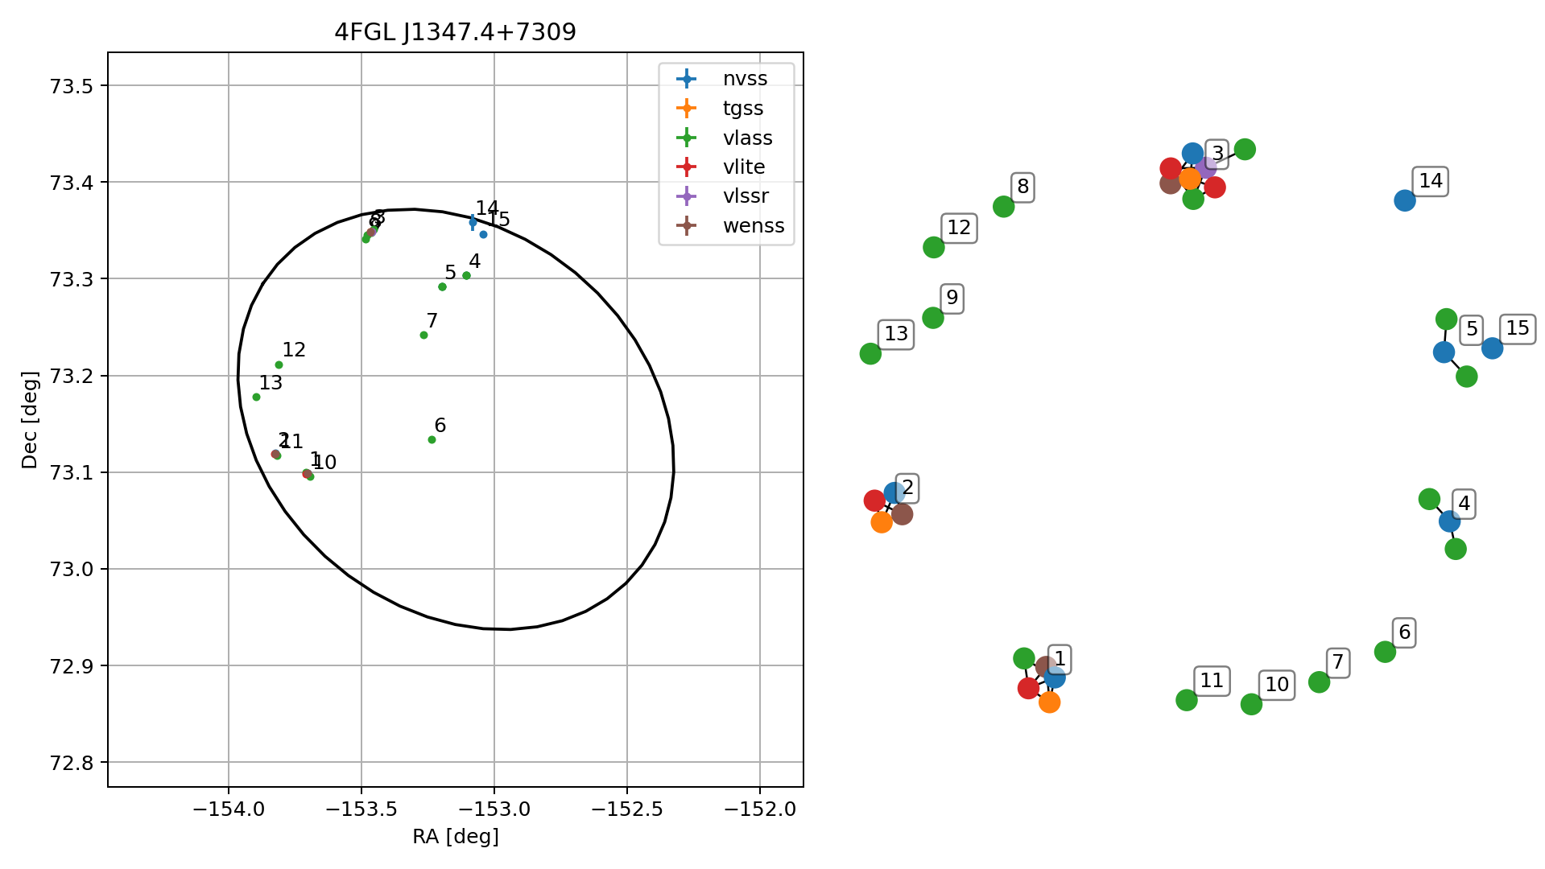Click the purple vlssr legend marker

(x=687, y=196)
